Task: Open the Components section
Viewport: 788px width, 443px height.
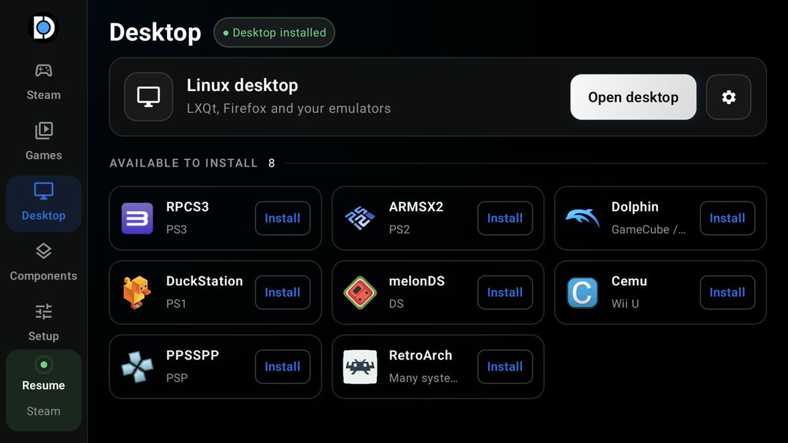Action: point(43,263)
